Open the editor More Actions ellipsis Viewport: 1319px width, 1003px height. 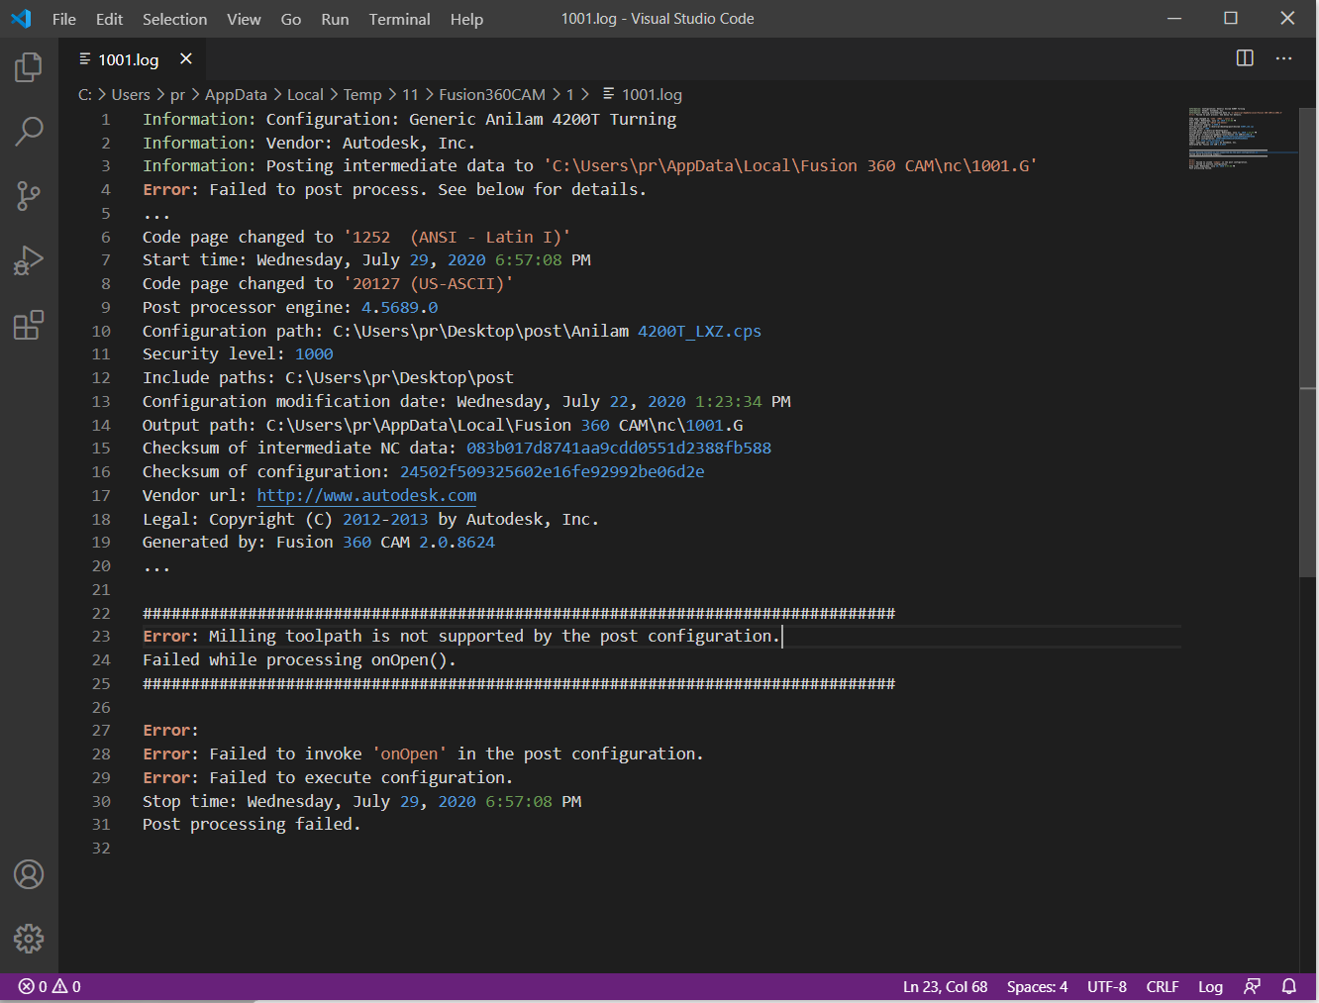coord(1283,58)
